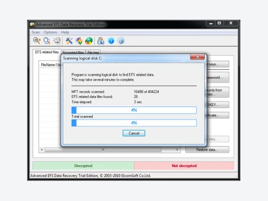Click the left scroll arrow of file list
Image resolution: width=268 pixels, height=201 pixels.
42,150
